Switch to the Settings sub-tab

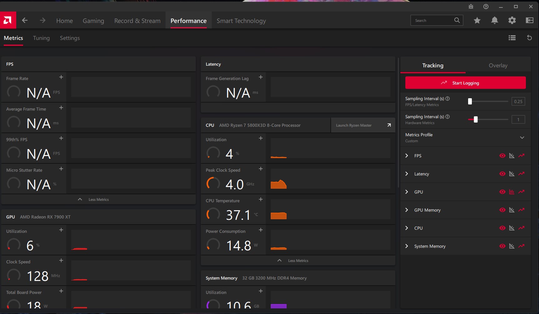[70, 38]
